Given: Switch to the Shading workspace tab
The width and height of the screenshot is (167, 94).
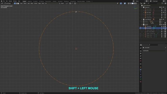Looking at the screenshot, I should point(55,1).
